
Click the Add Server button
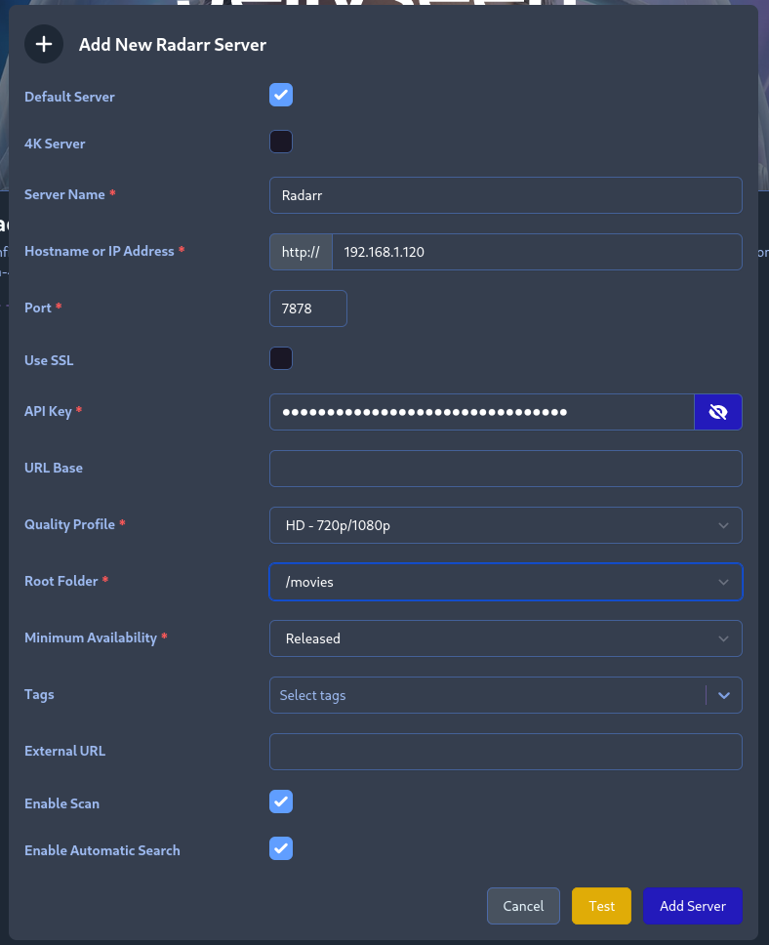tap(693, 906)
